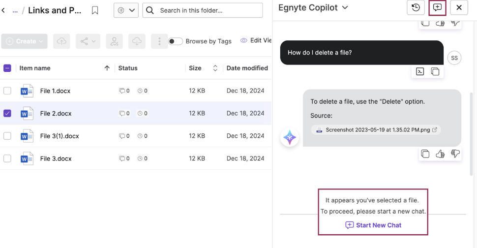Give thumbs up to the delete-file answer
This screenshot has width=477, height=248.
click(x=440, y=154)
